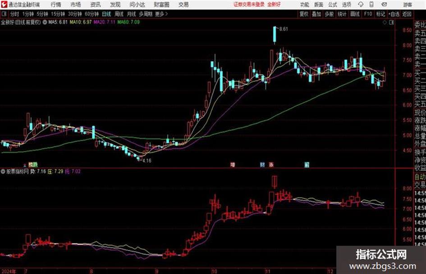Screen dimensions: 426x274
Task: Click the MA20: 7.11 label
Action: [x=105, y=22]
